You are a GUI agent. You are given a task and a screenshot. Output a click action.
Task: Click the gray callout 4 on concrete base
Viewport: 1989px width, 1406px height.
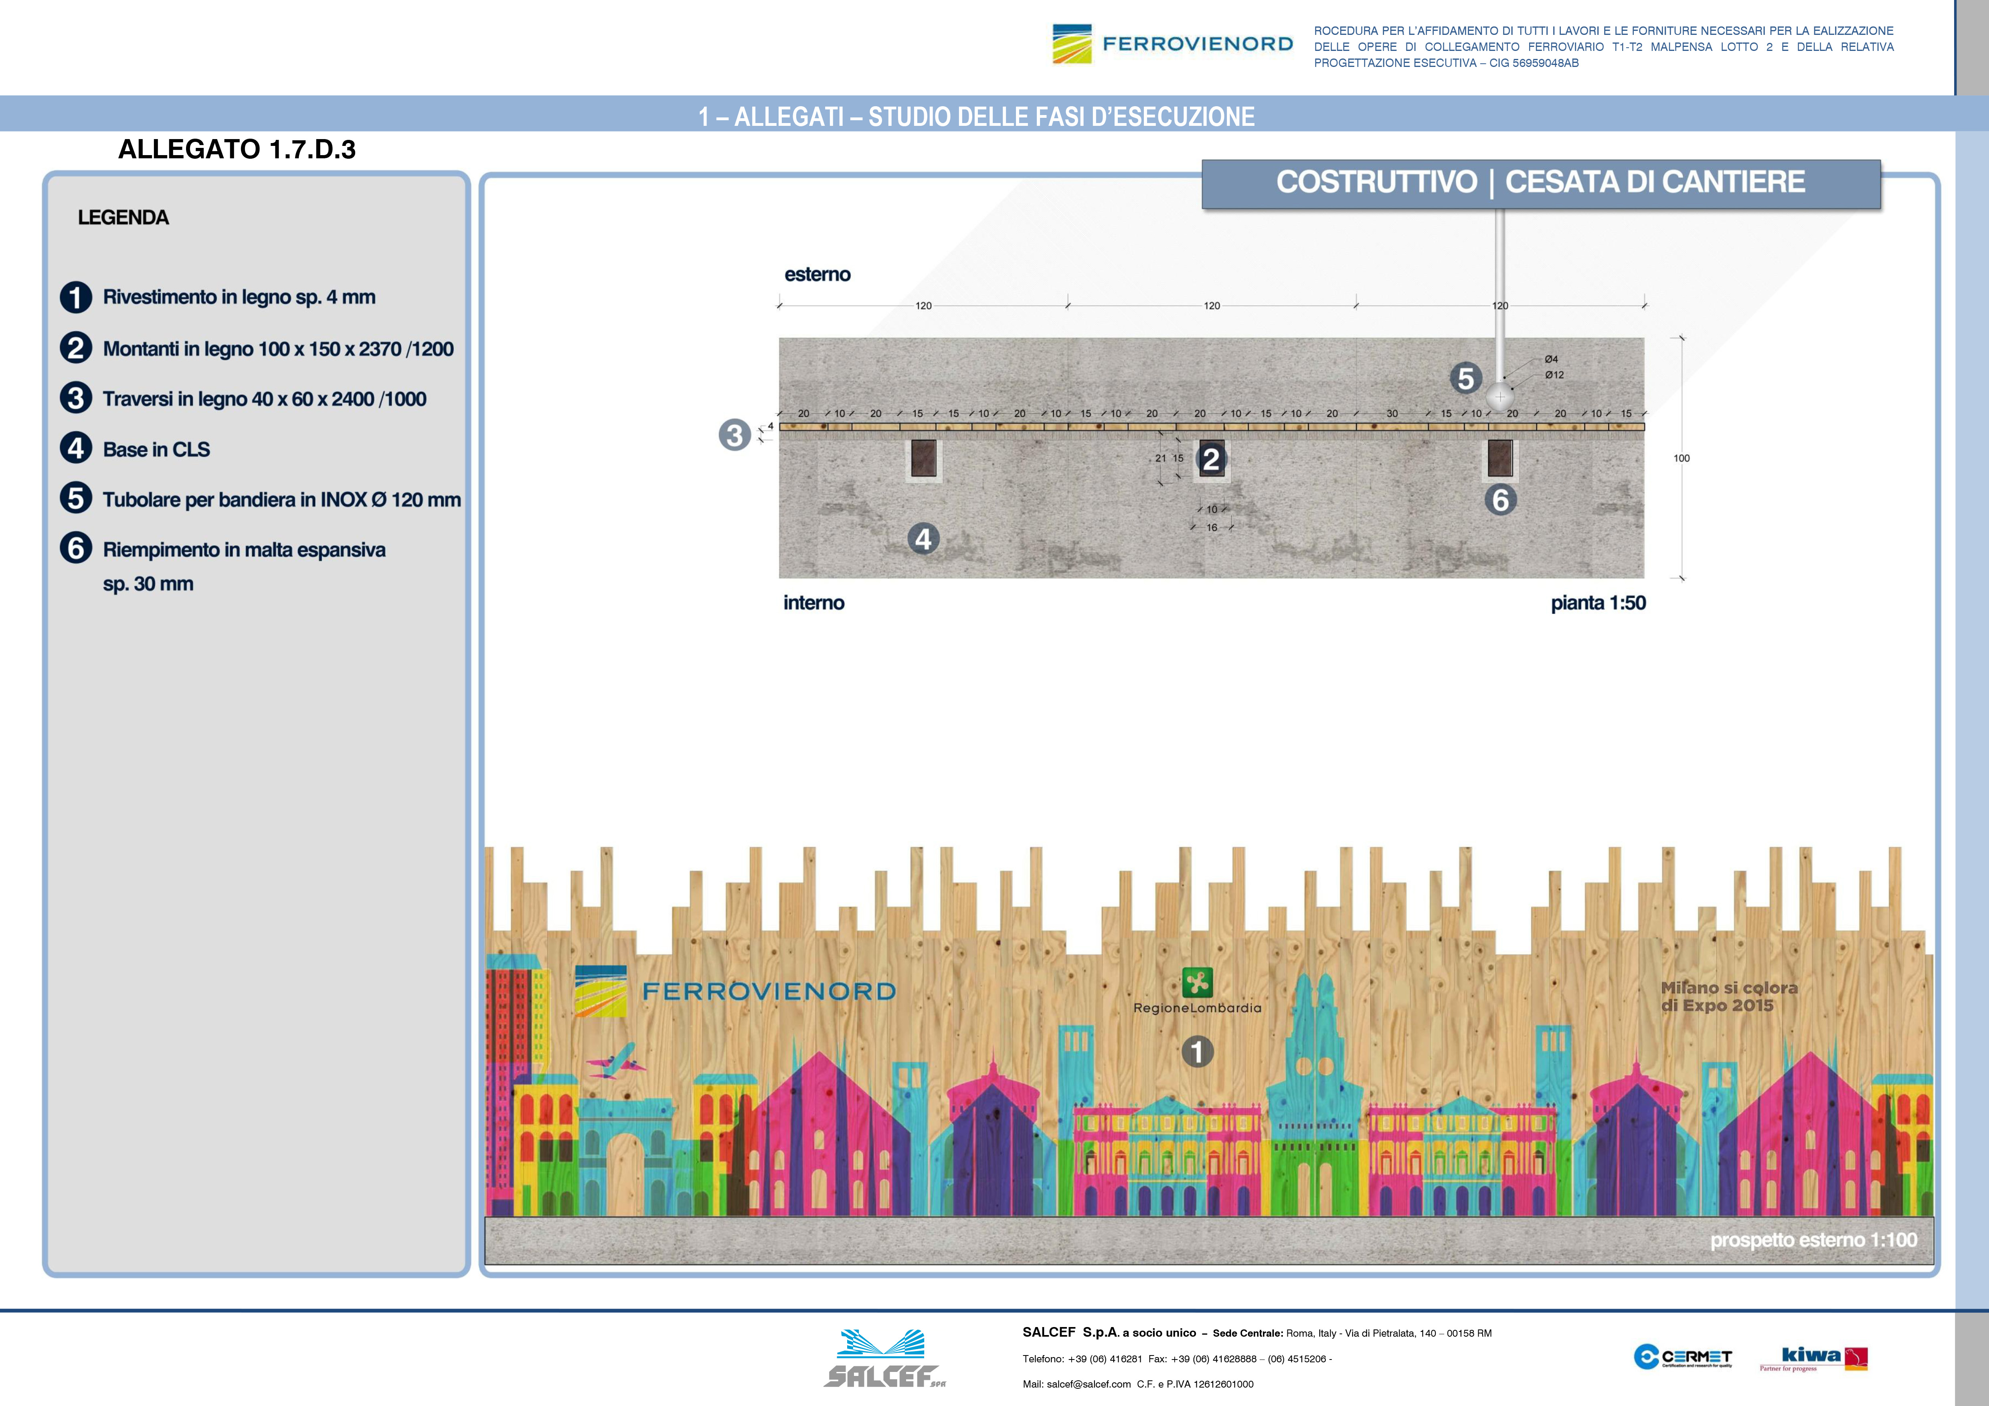point(923,539)
